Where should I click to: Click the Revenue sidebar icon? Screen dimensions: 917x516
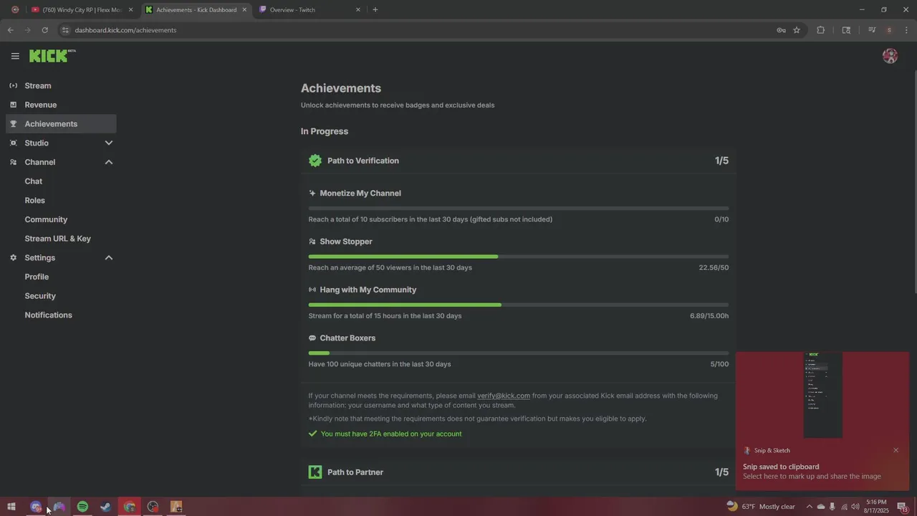click(13, 105)
